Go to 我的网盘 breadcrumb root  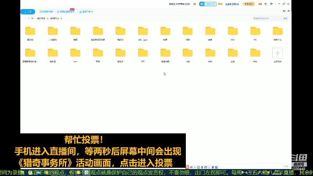[41, 18]
